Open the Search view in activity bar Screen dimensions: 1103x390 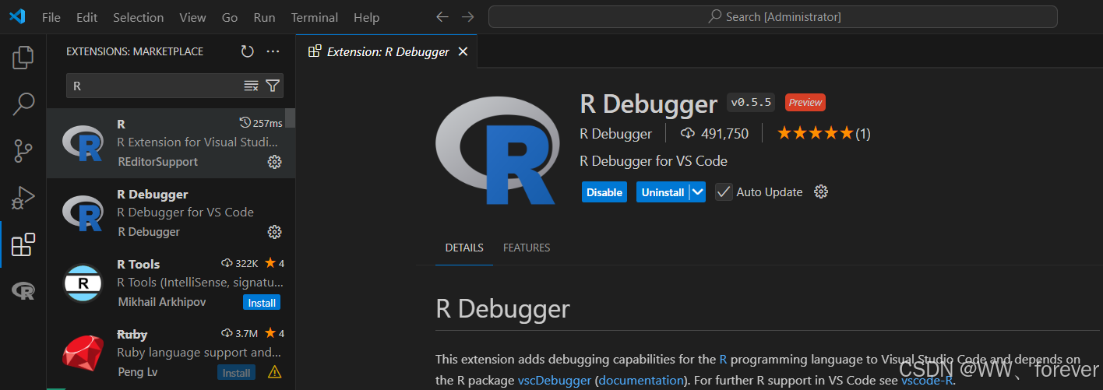coord(23,104)
